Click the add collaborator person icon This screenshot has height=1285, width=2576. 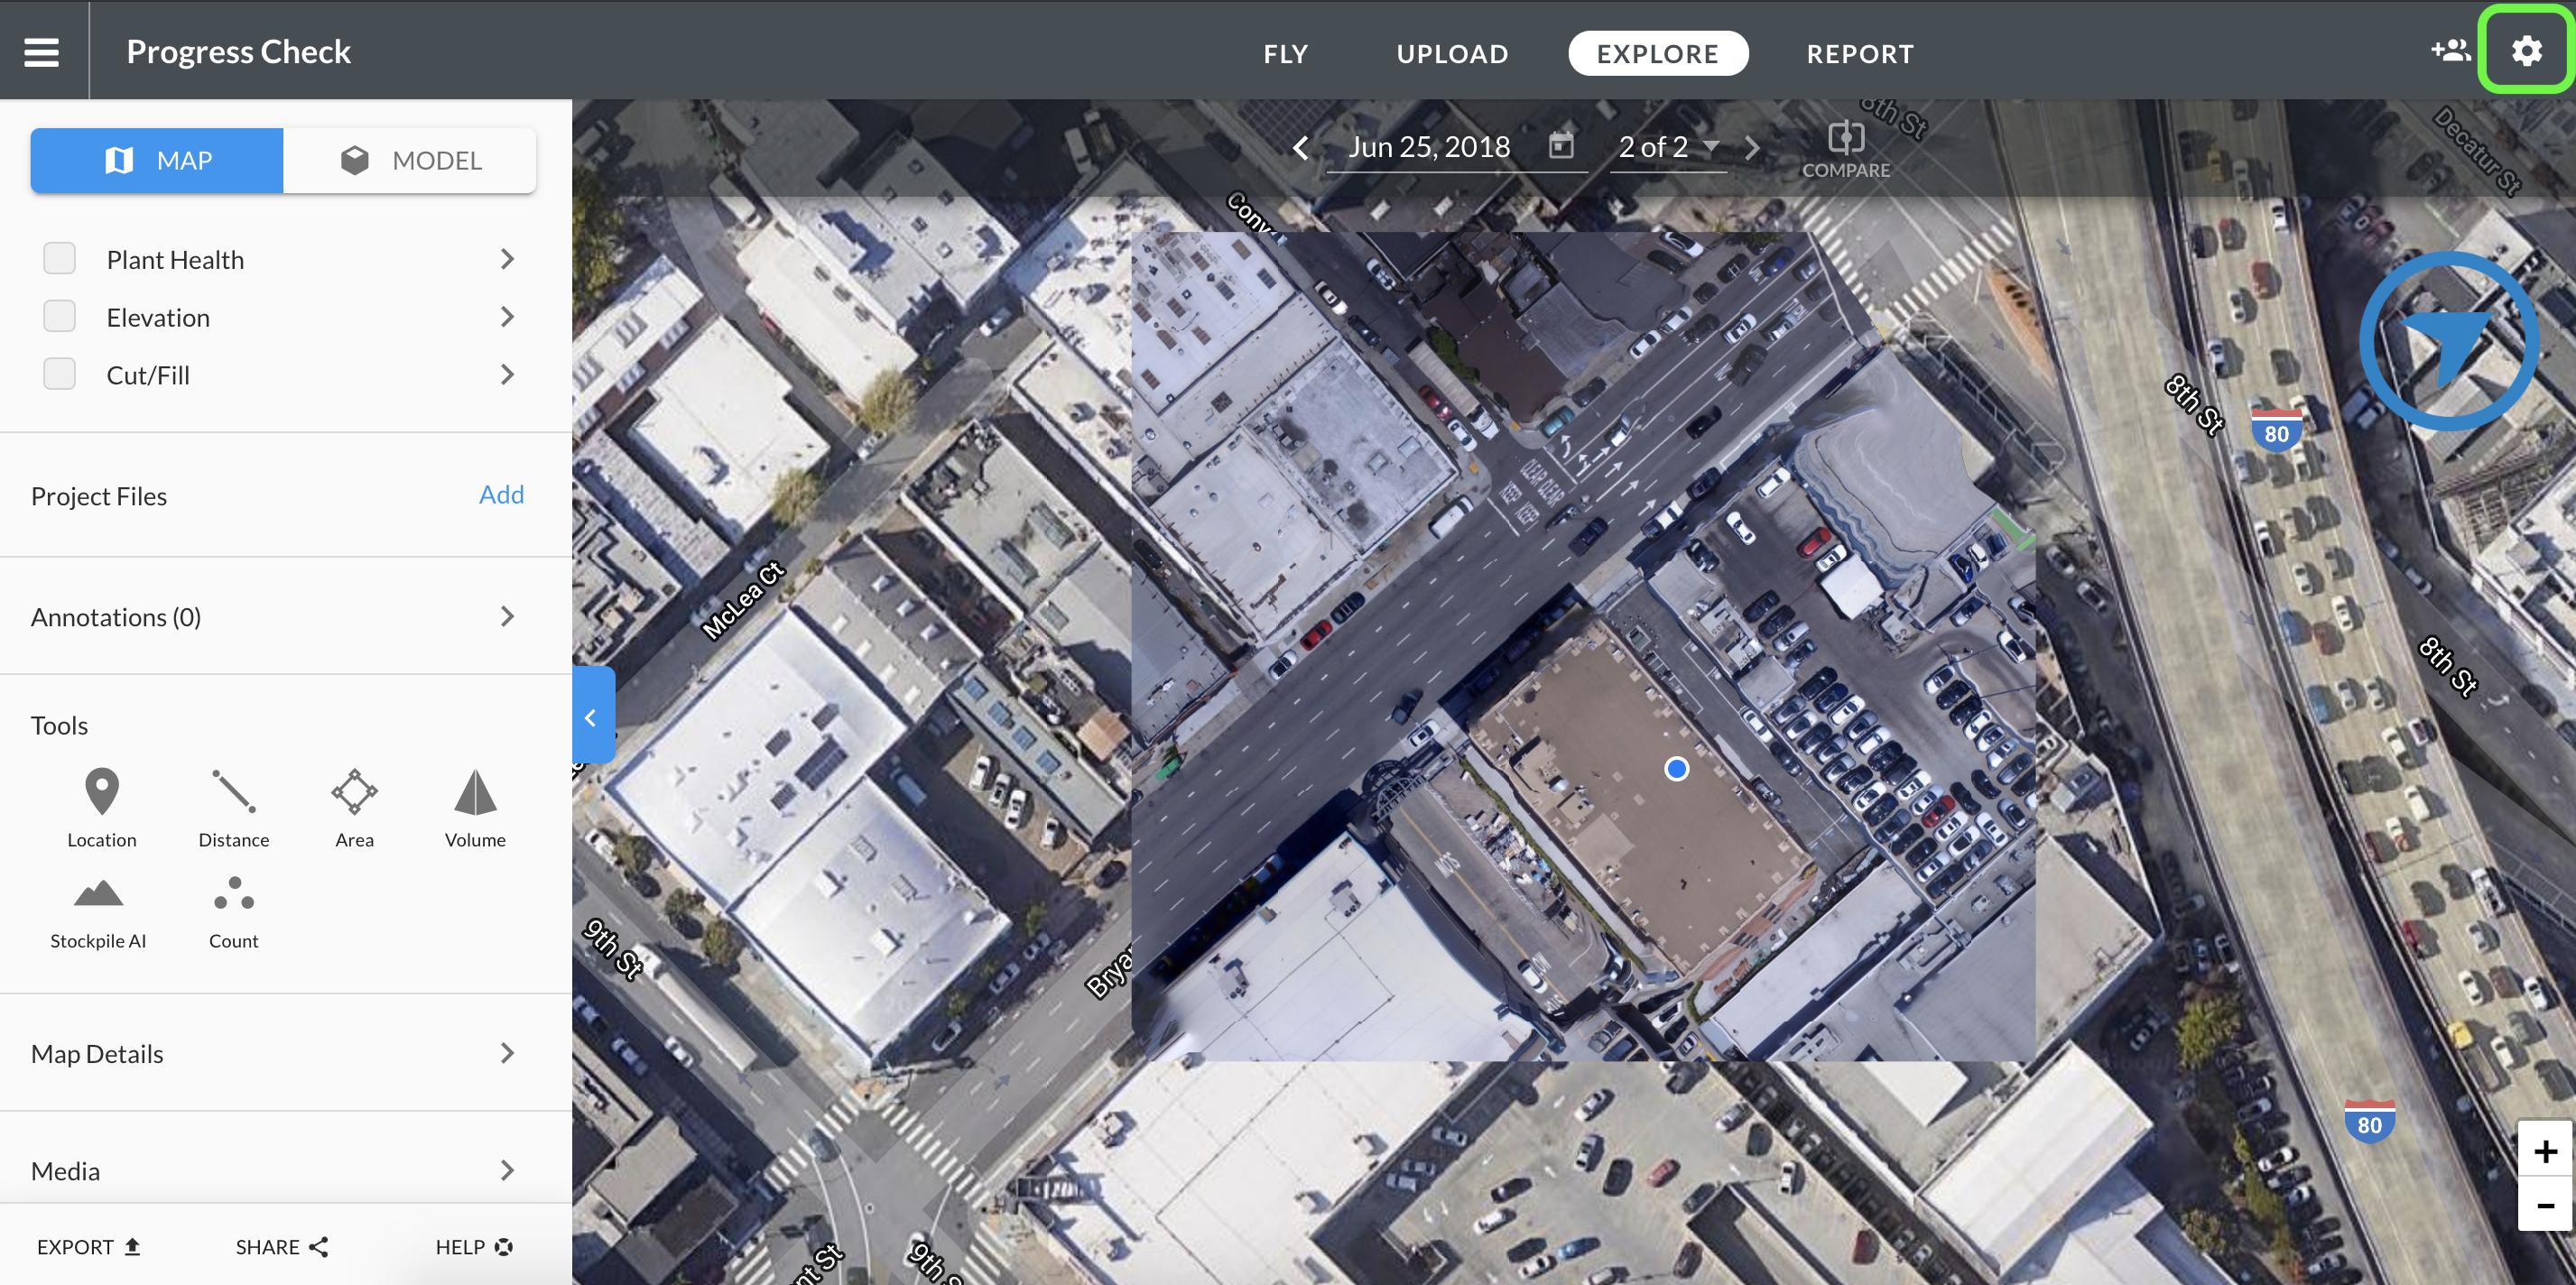click(x=2450, y=52)
